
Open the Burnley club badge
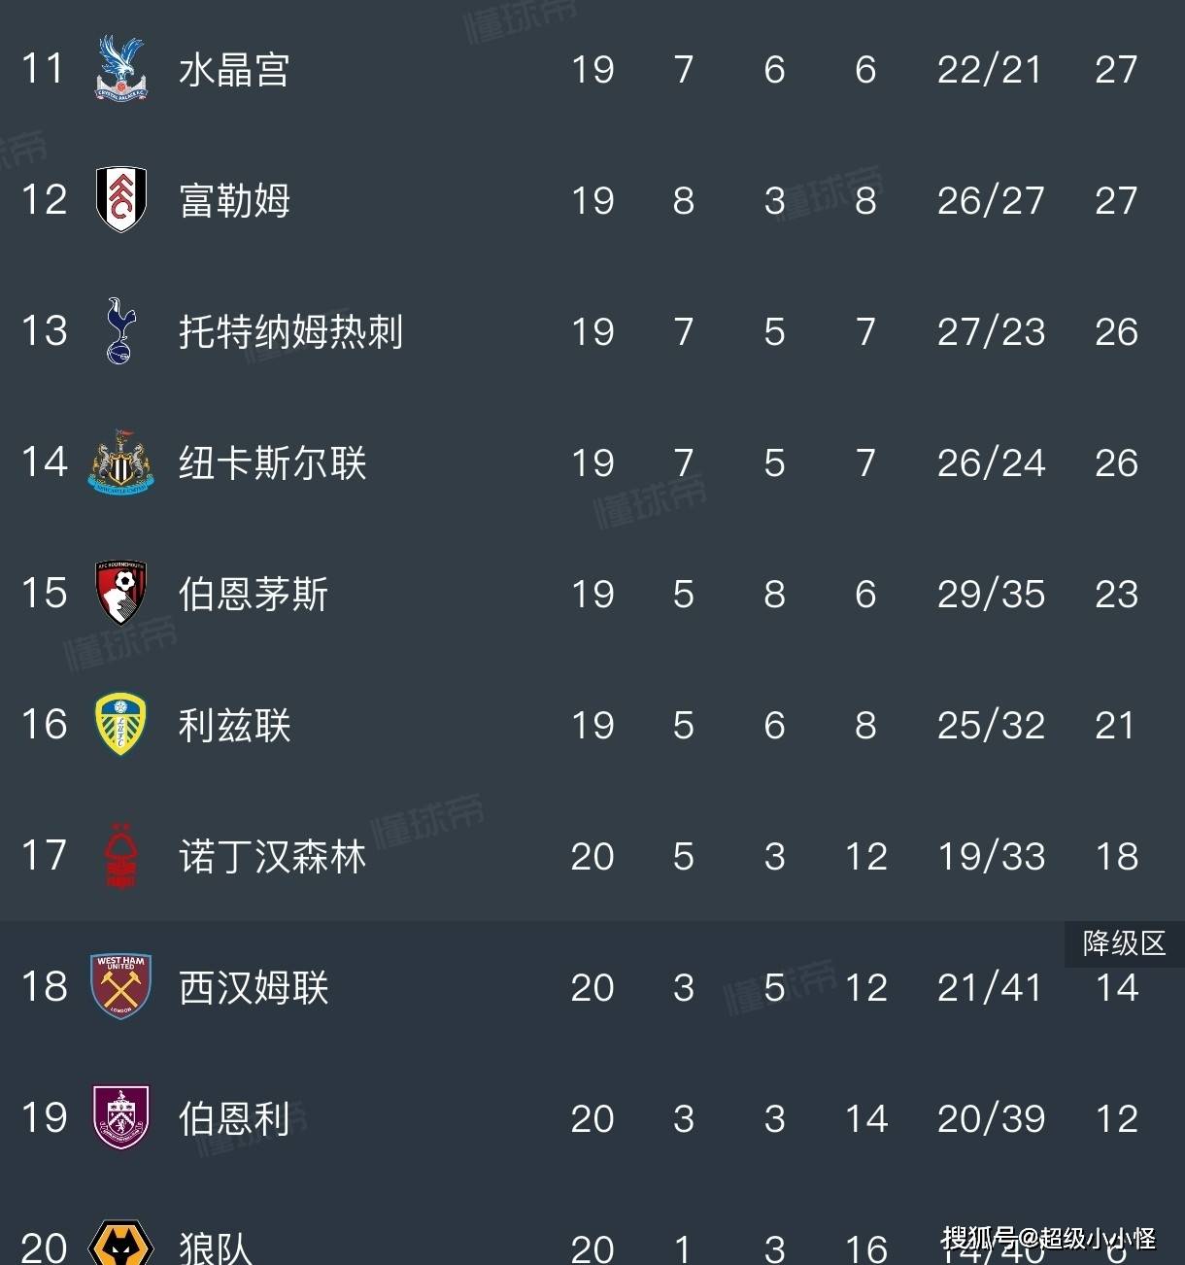pos(121,1118)
